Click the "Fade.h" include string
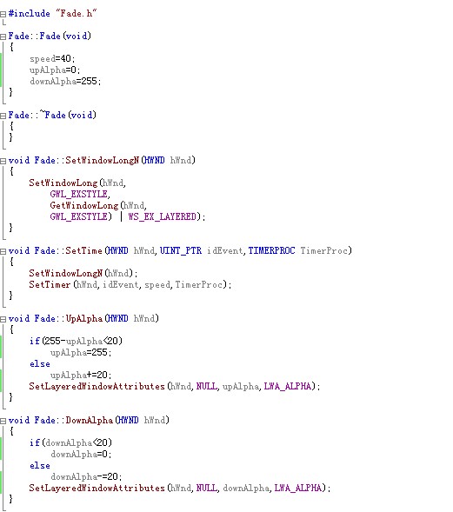 coord(77,13)
